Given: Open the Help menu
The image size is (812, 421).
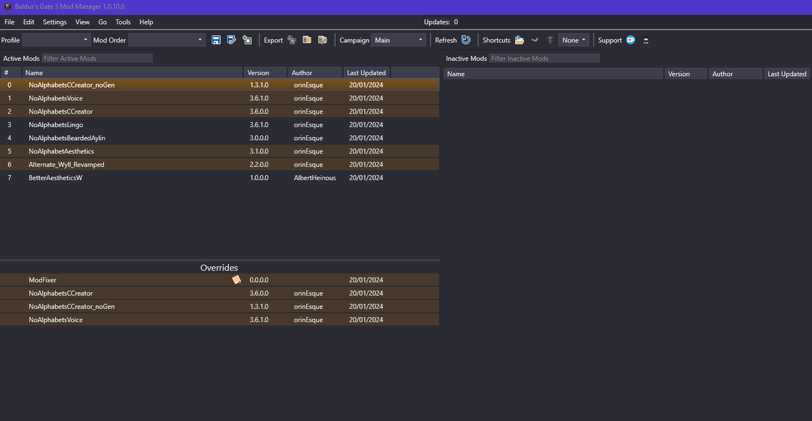Looking at the screenshot, I should [146, 22].
